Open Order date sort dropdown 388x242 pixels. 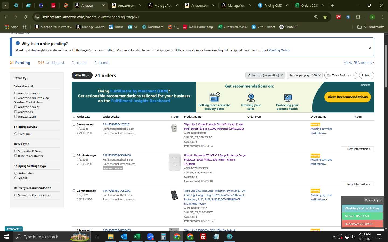(x=265, y=75)
